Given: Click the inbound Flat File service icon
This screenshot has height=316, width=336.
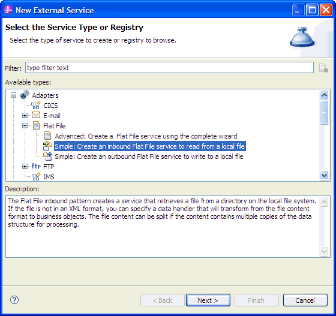Looking at the screenshot, I should (47, 146).
